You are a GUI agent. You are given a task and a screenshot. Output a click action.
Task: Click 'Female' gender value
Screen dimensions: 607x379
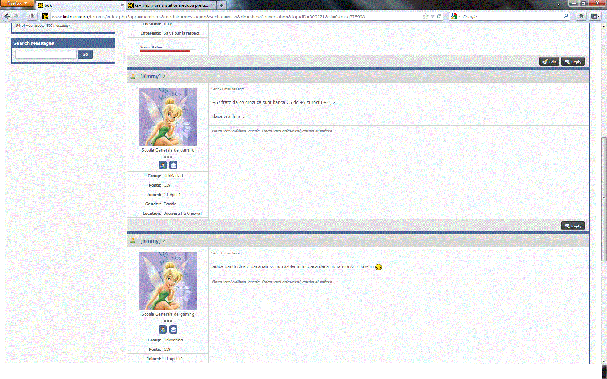(x=170, y=204)
